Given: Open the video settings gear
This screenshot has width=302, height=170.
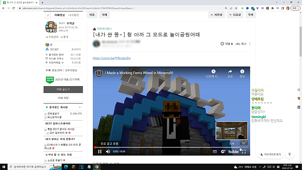Looking at the screenshot, I should point(223,152).
